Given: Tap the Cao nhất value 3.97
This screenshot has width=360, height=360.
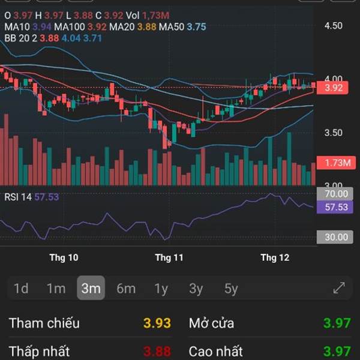Looking at the screenshot, I should pos(337,351).
